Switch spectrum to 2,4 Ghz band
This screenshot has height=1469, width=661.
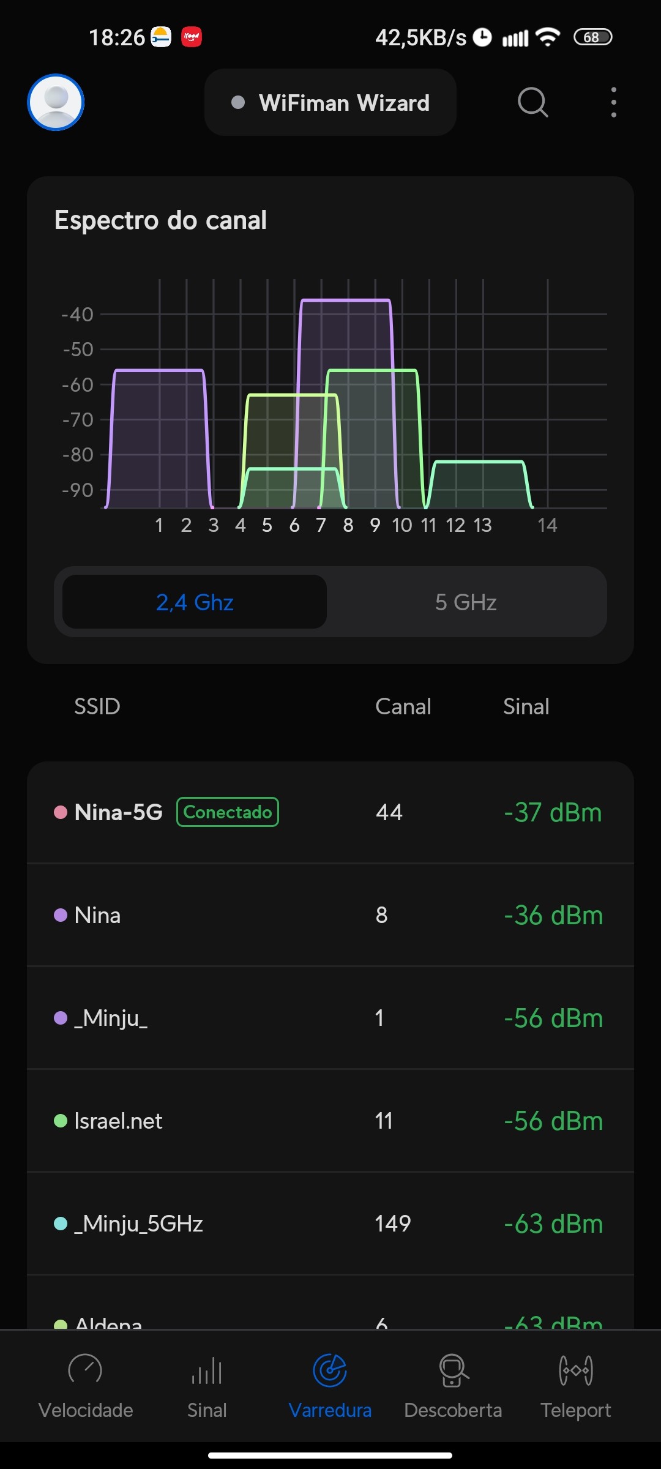195,602
